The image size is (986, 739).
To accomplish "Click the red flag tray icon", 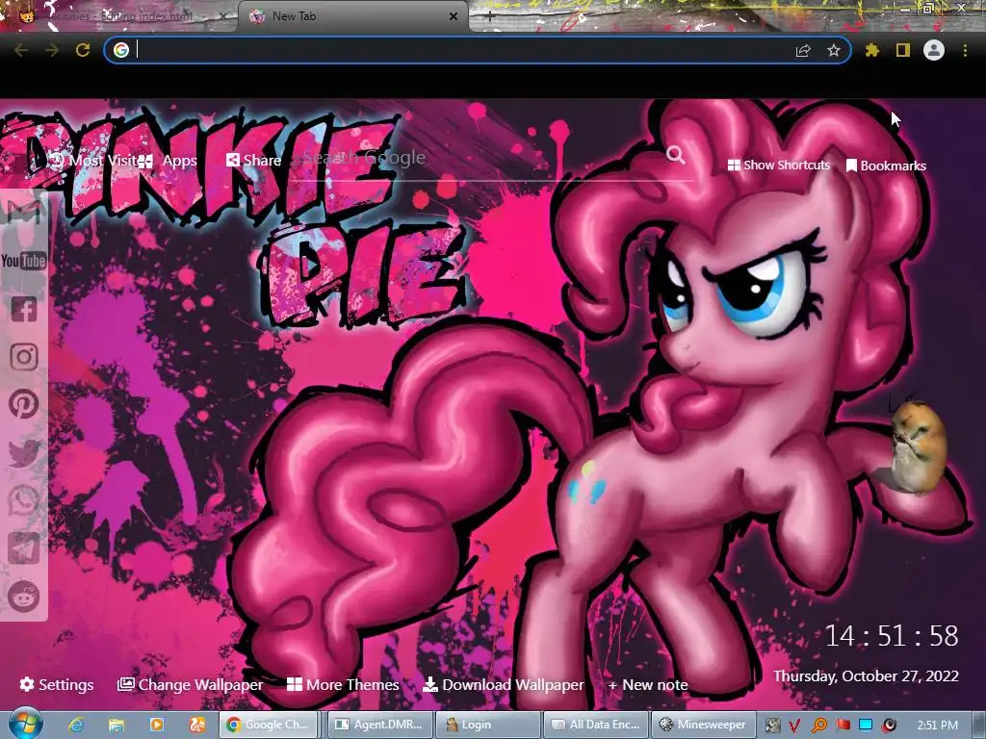I will pos(843,725).
